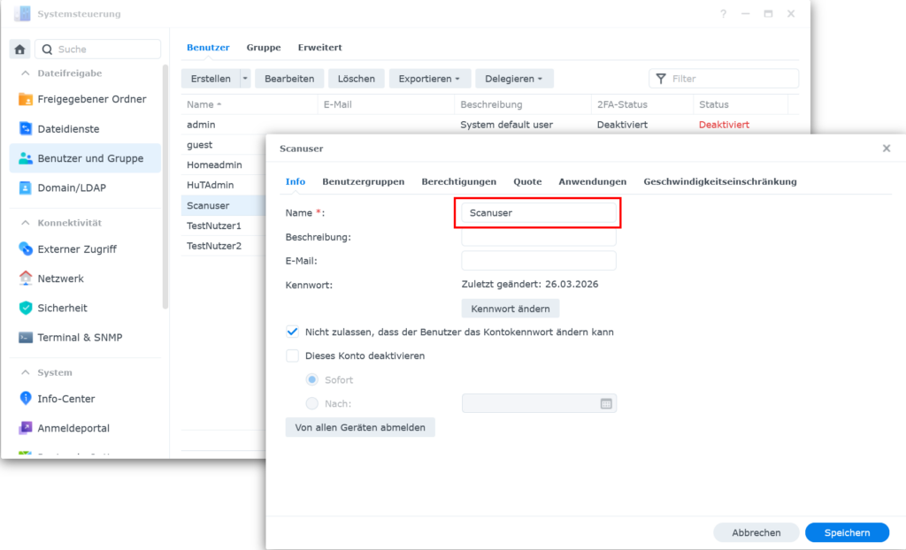Click the Filter input field

(x=724, y=79)
